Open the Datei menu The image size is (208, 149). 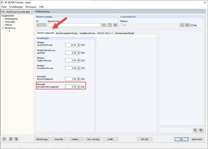[4, 7]
